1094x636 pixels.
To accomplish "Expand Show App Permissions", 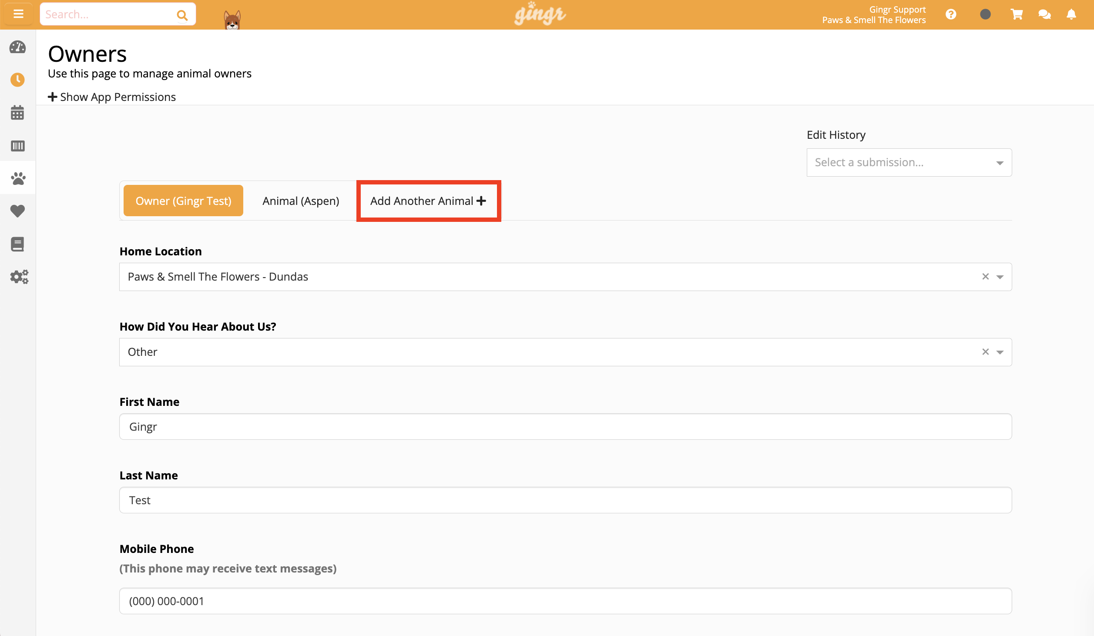I will (x=112, y=97).
